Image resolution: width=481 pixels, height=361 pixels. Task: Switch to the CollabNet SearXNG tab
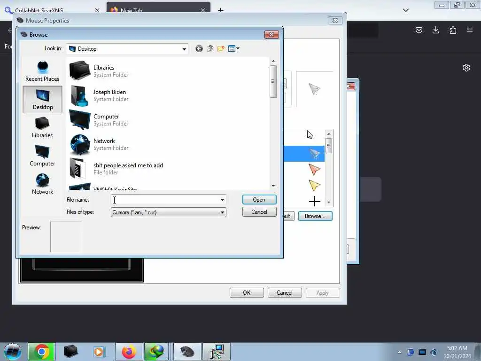pos(52,10)
